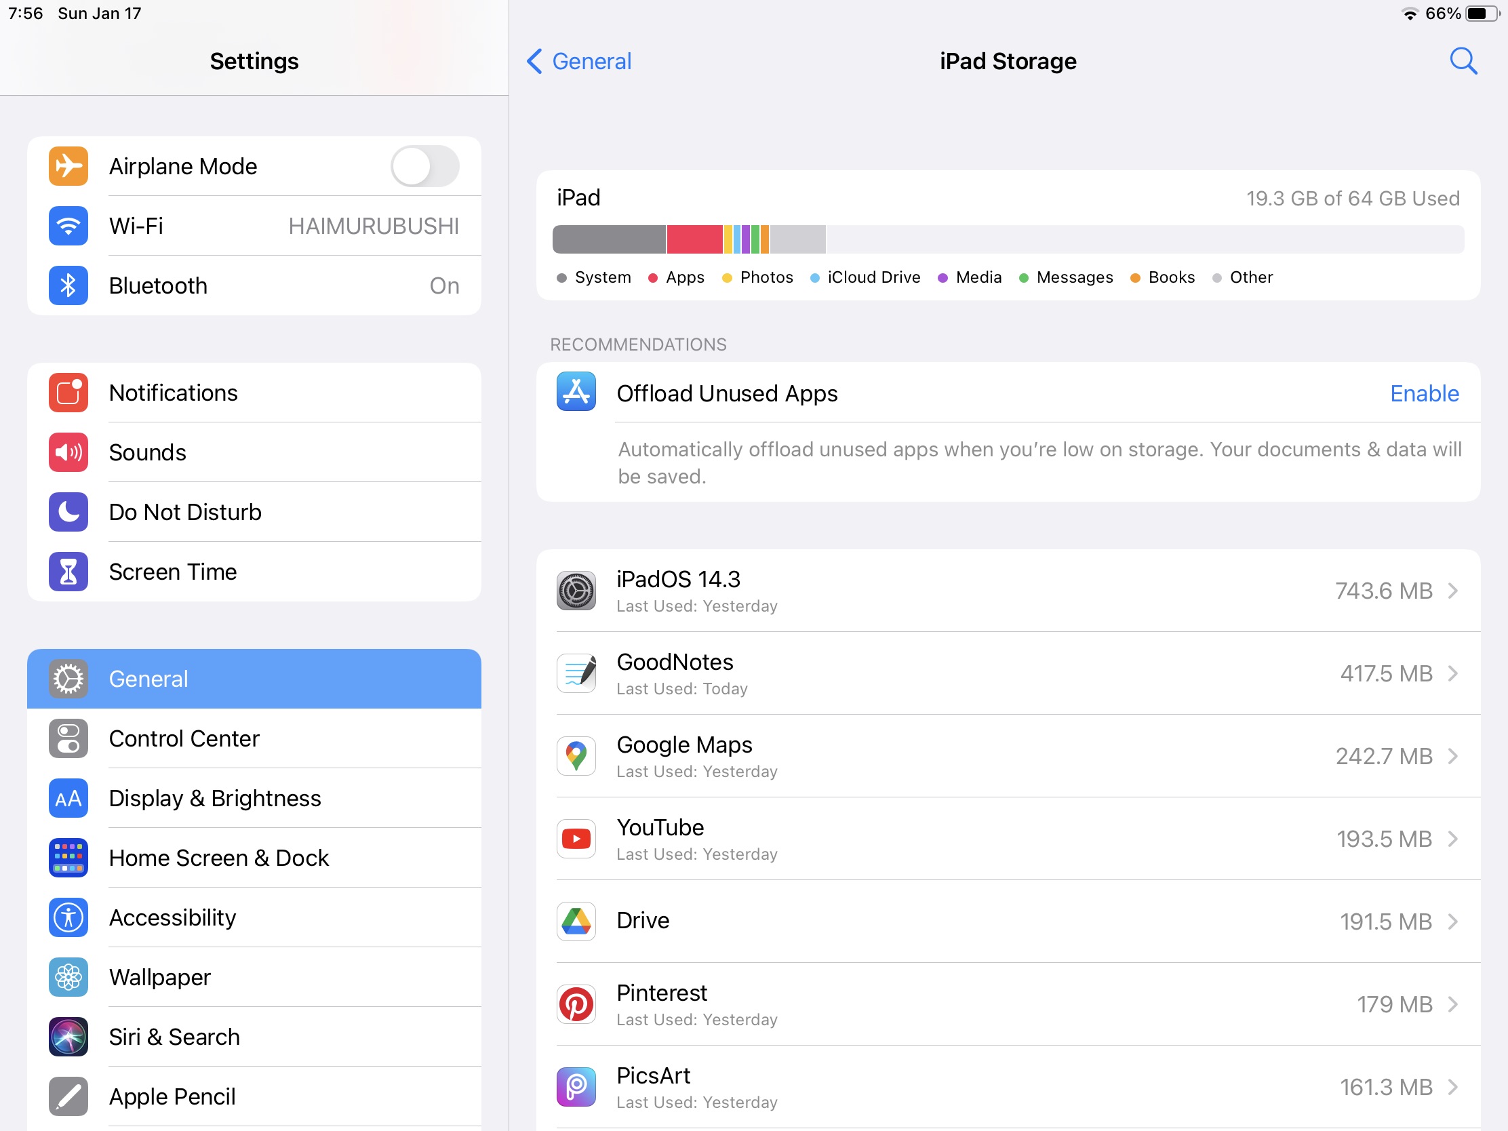Tap the YouTube app icon
Image resolution: width=1508 pixels, height=1131 pixels.
576,839
